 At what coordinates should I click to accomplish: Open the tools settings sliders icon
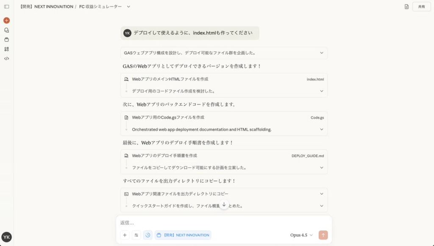click(136, 235)
